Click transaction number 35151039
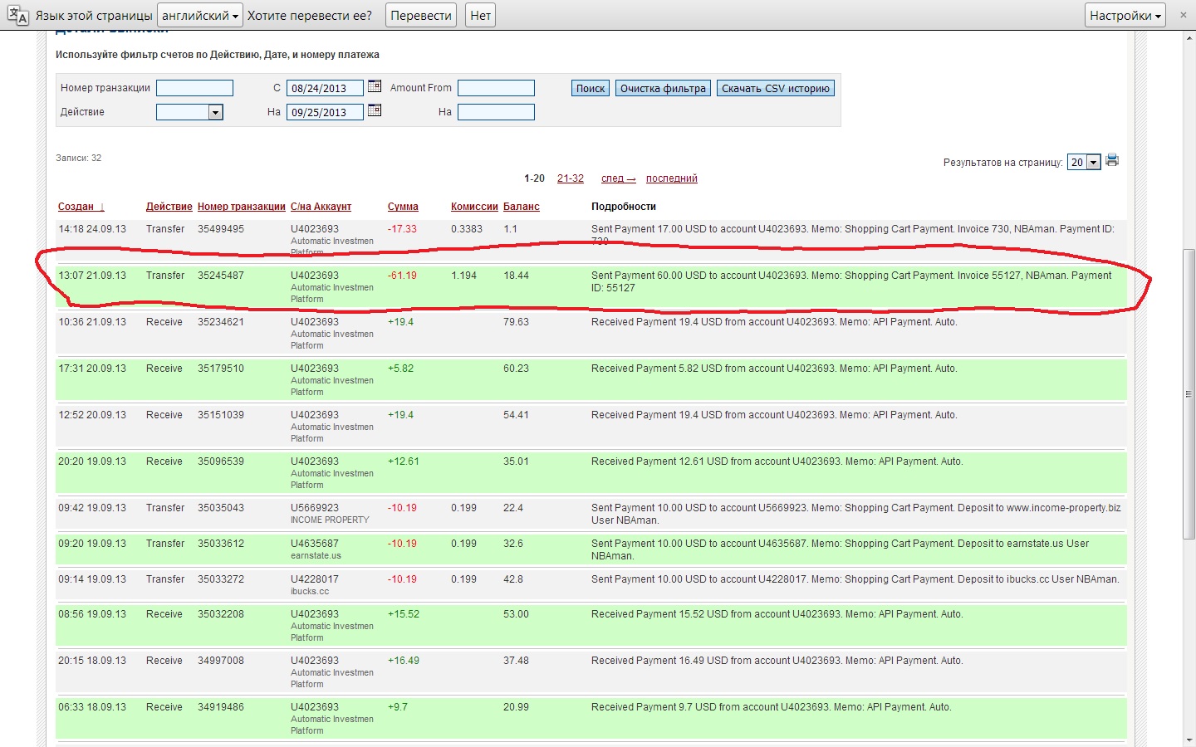This screenshot has height=747, width=1196. pos(221,415)
